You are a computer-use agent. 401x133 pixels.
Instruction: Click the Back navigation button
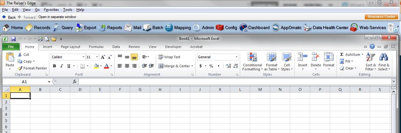[9, 17]
